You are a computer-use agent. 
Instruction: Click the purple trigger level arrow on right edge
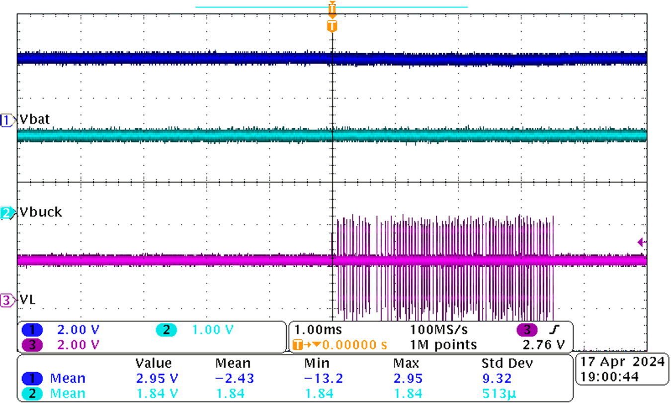point(642,242)
